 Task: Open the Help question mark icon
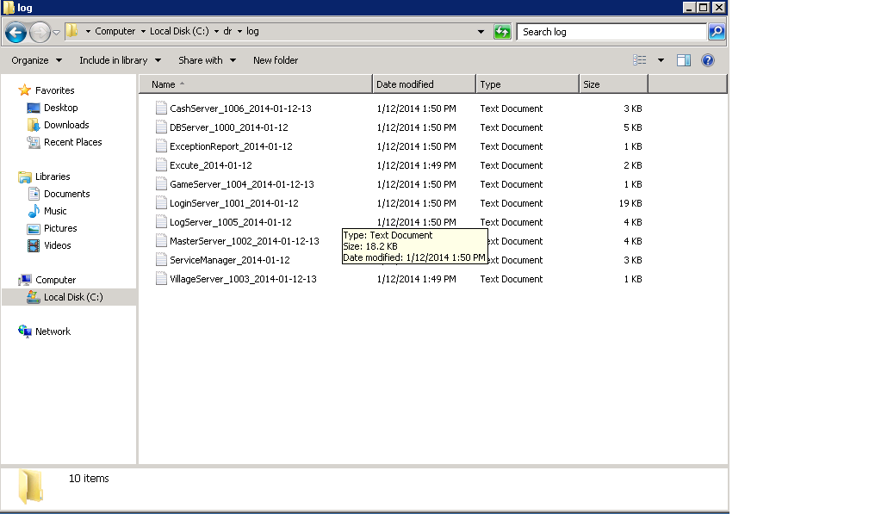707,60
